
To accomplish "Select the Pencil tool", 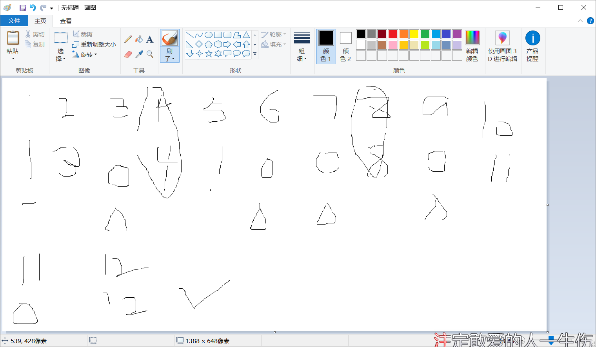I will pos(127,39).
